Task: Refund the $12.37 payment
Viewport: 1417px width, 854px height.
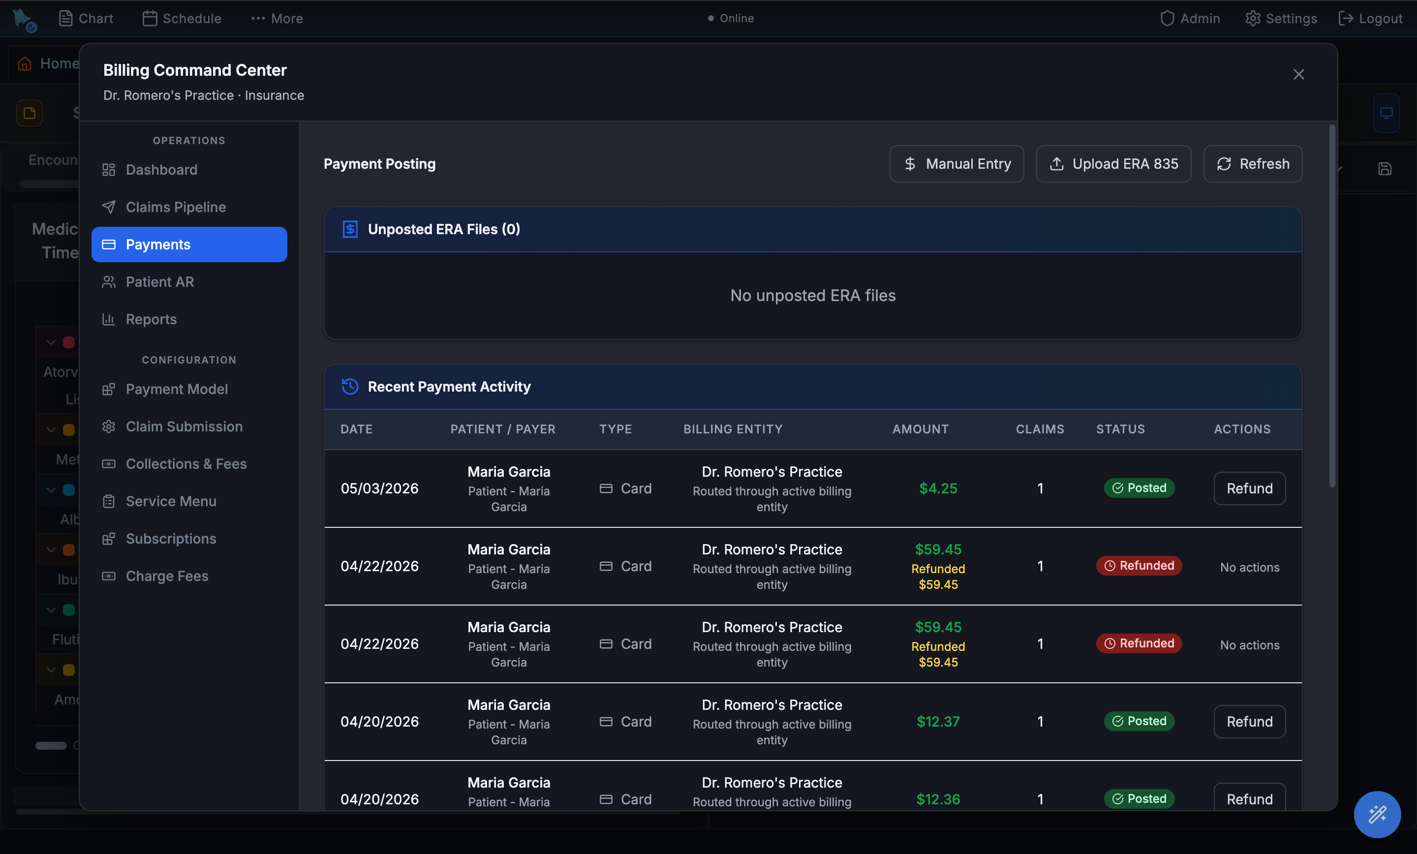Action: (1249, 721)
